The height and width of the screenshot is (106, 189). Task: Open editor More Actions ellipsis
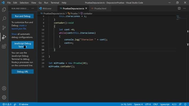pyautogui.click(x=184, y=9)
